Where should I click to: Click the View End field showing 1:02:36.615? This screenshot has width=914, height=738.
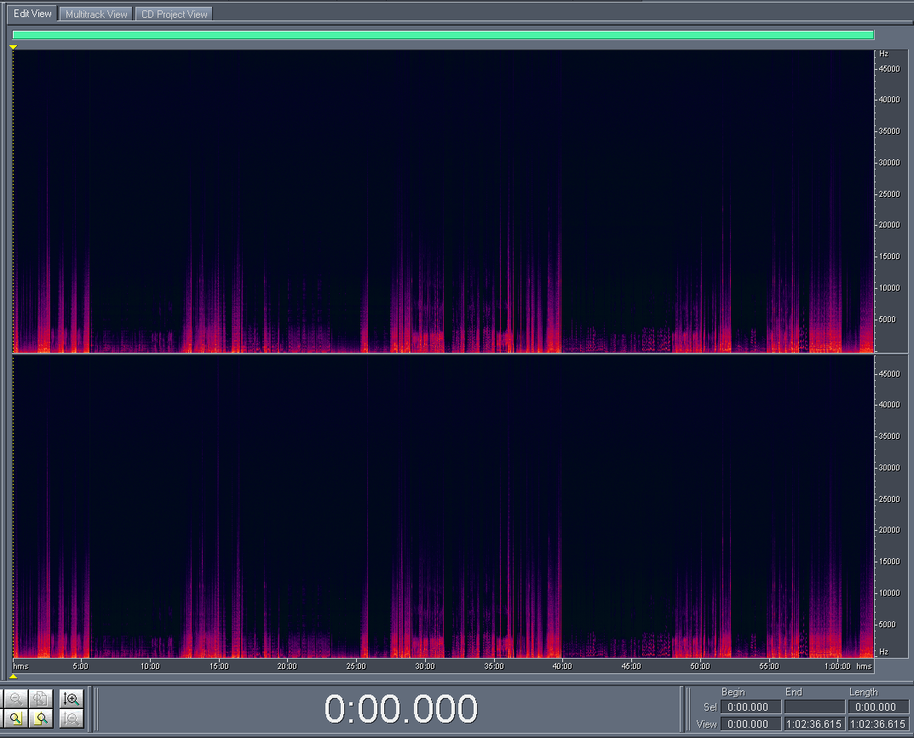(x=813, y=724)
